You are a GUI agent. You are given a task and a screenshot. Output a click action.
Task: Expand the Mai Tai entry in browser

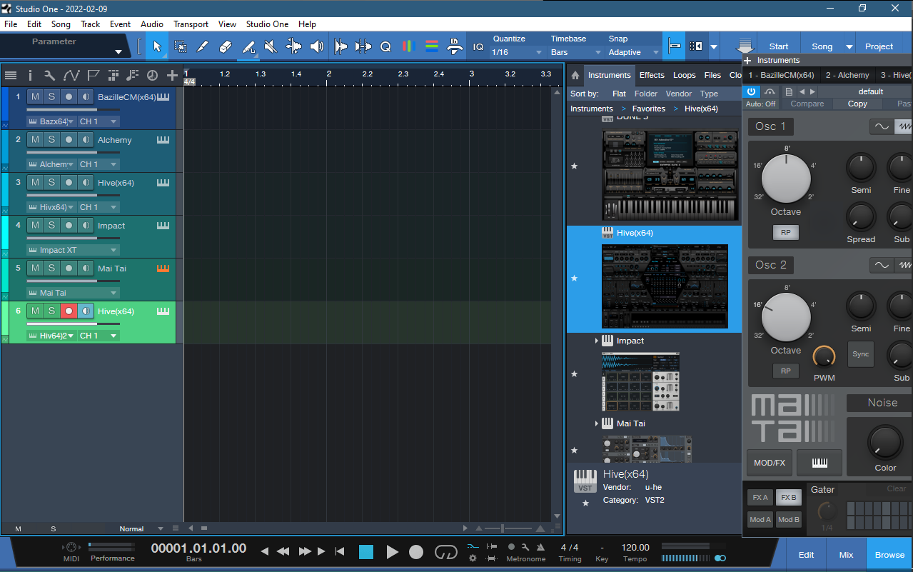[597, 424]
